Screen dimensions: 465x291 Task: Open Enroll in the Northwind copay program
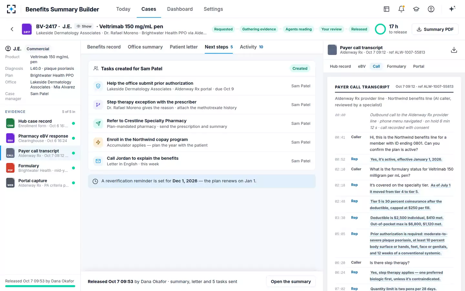point(202,142)
